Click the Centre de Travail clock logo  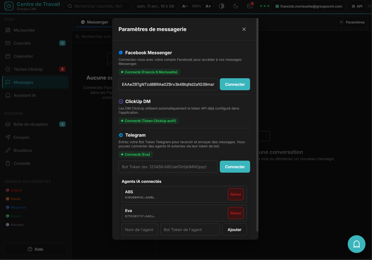tap(9, 6)
